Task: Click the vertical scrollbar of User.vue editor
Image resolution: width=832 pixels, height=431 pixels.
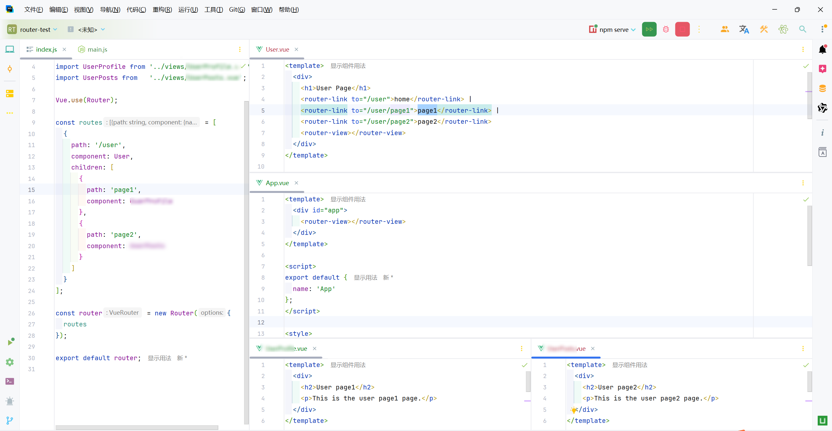Action: (x=809, y=96)
